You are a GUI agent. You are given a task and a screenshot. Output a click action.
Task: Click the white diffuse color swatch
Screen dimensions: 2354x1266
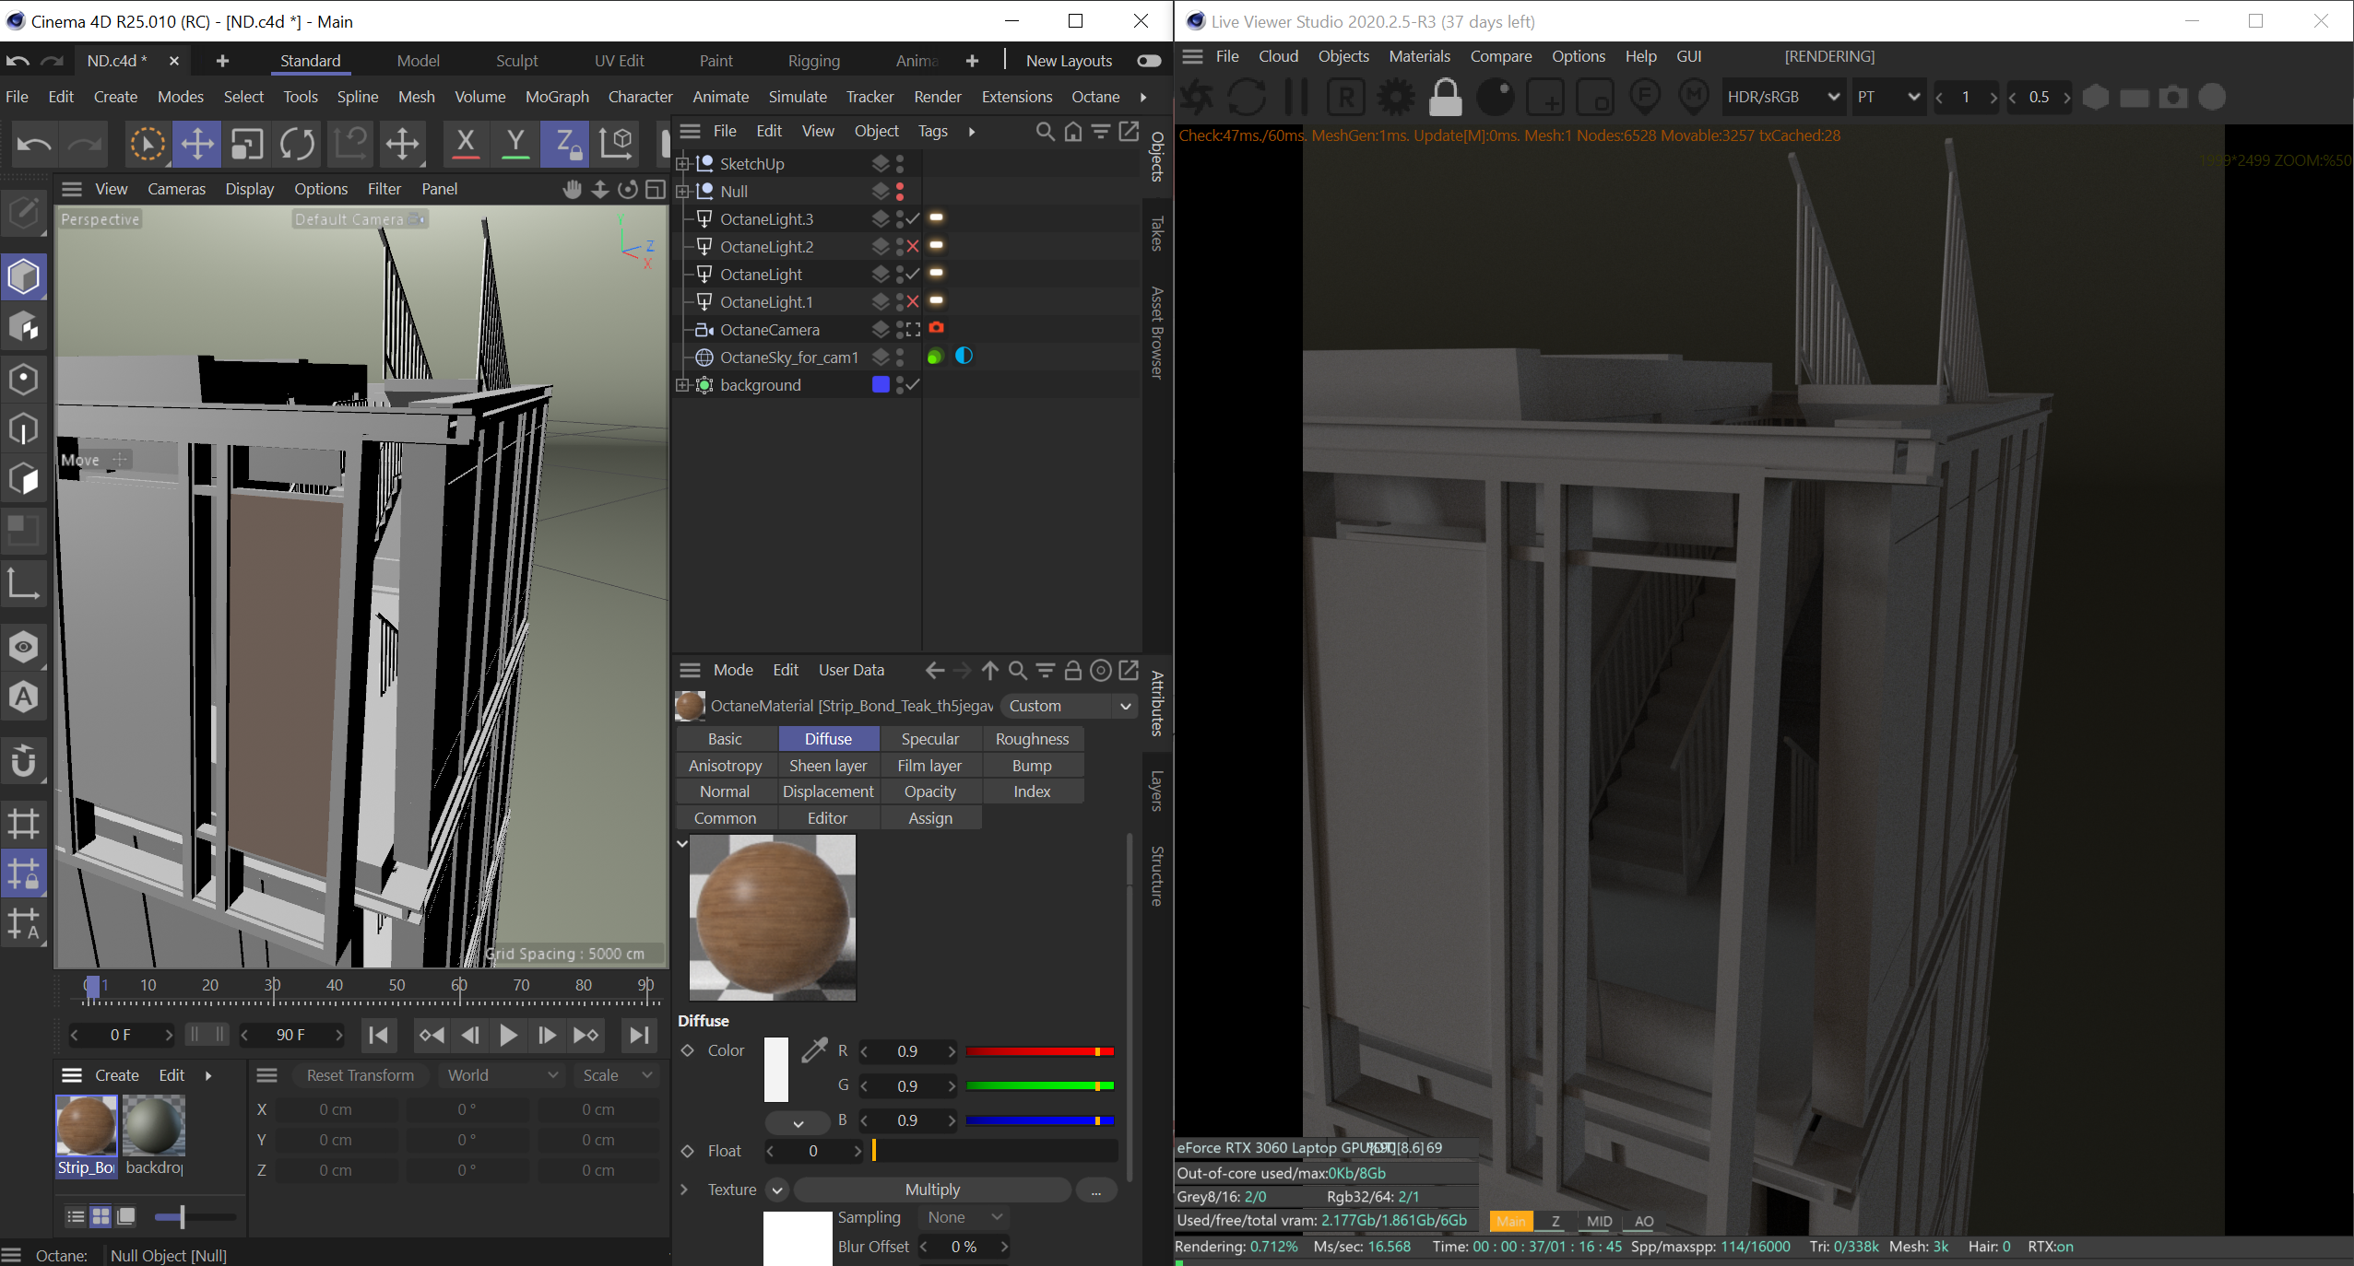(x=776, y=1069)
